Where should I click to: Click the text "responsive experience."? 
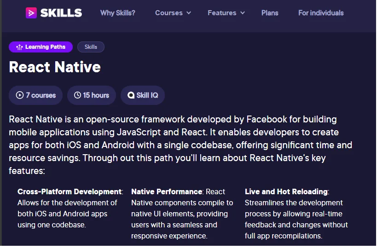[x=169, y=236]
